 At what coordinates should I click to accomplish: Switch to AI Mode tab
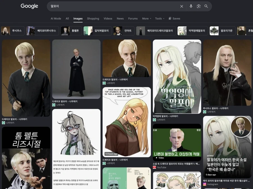pyautogui.click(x=56, y=19)
